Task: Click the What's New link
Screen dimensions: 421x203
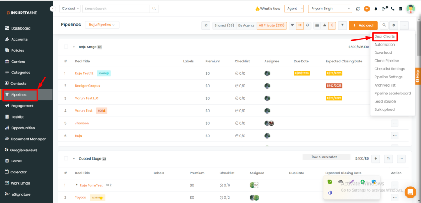Action: [x=268, y=9]
